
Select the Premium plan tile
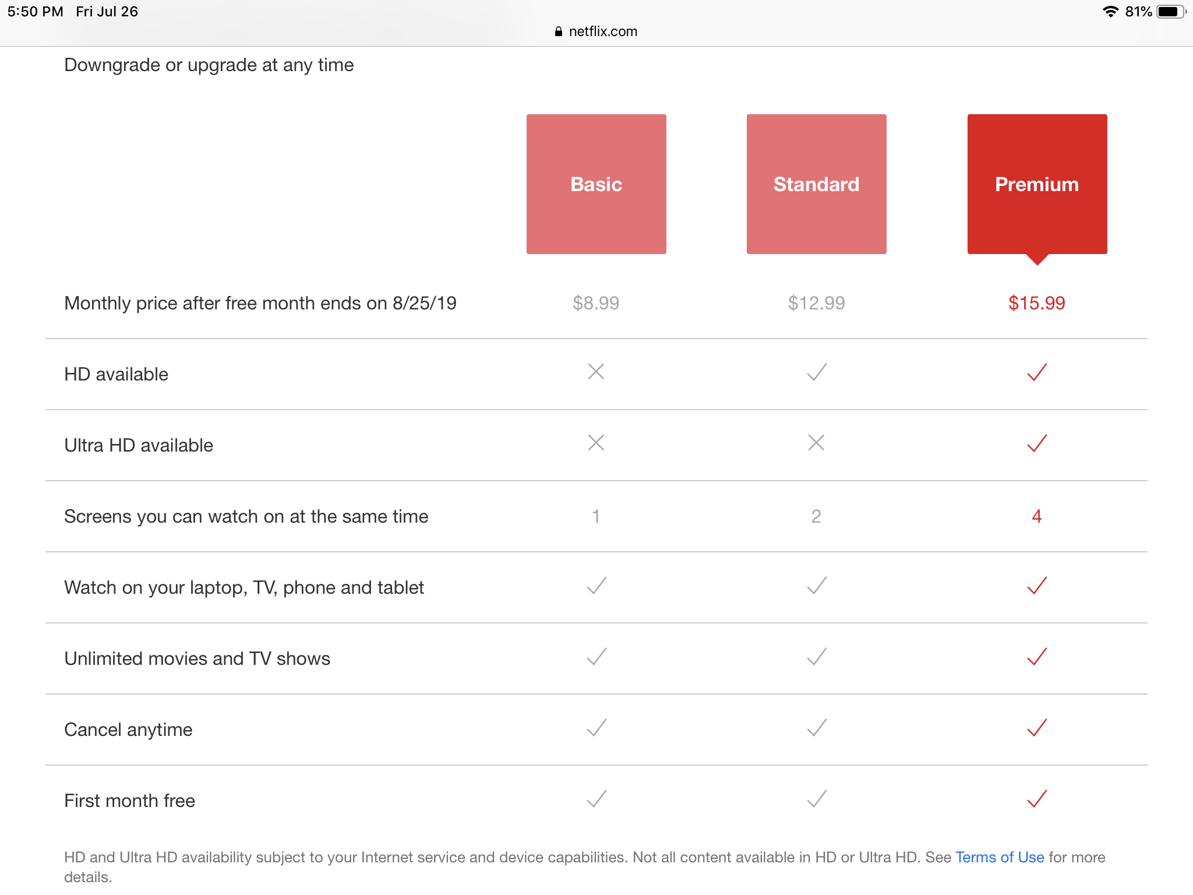coord(1037,184)
